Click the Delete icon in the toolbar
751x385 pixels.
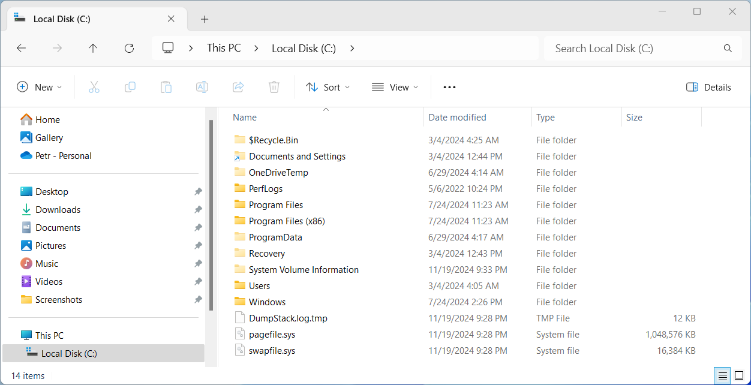(274, 87)
